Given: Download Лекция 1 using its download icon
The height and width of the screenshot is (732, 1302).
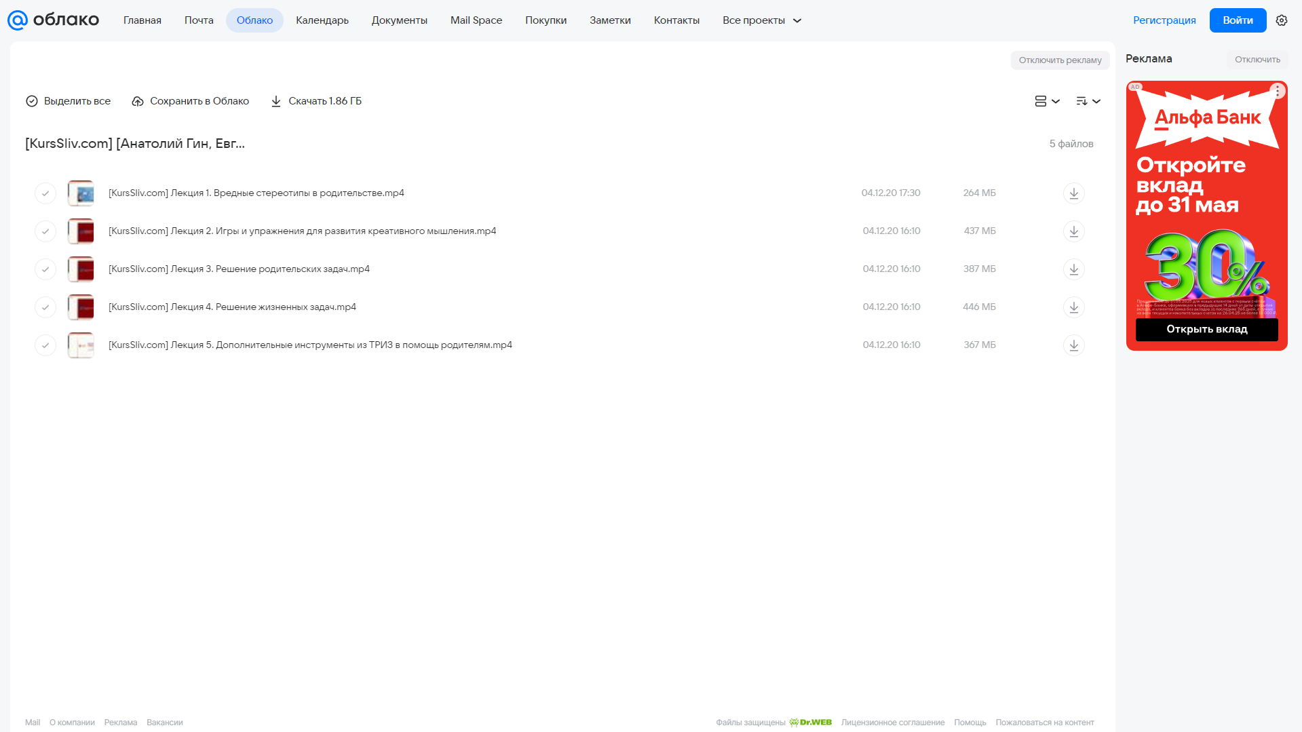Looking at the screenshot, I should (x=1073, y=193).
